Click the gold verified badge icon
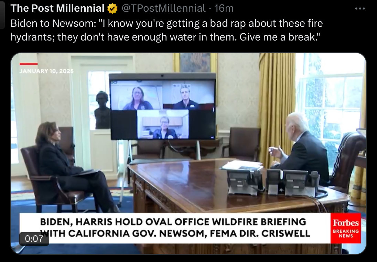This screenshot has height=262, width=377. [x=112, y=9]
